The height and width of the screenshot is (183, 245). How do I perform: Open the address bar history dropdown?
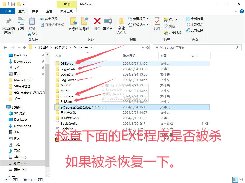143,47
